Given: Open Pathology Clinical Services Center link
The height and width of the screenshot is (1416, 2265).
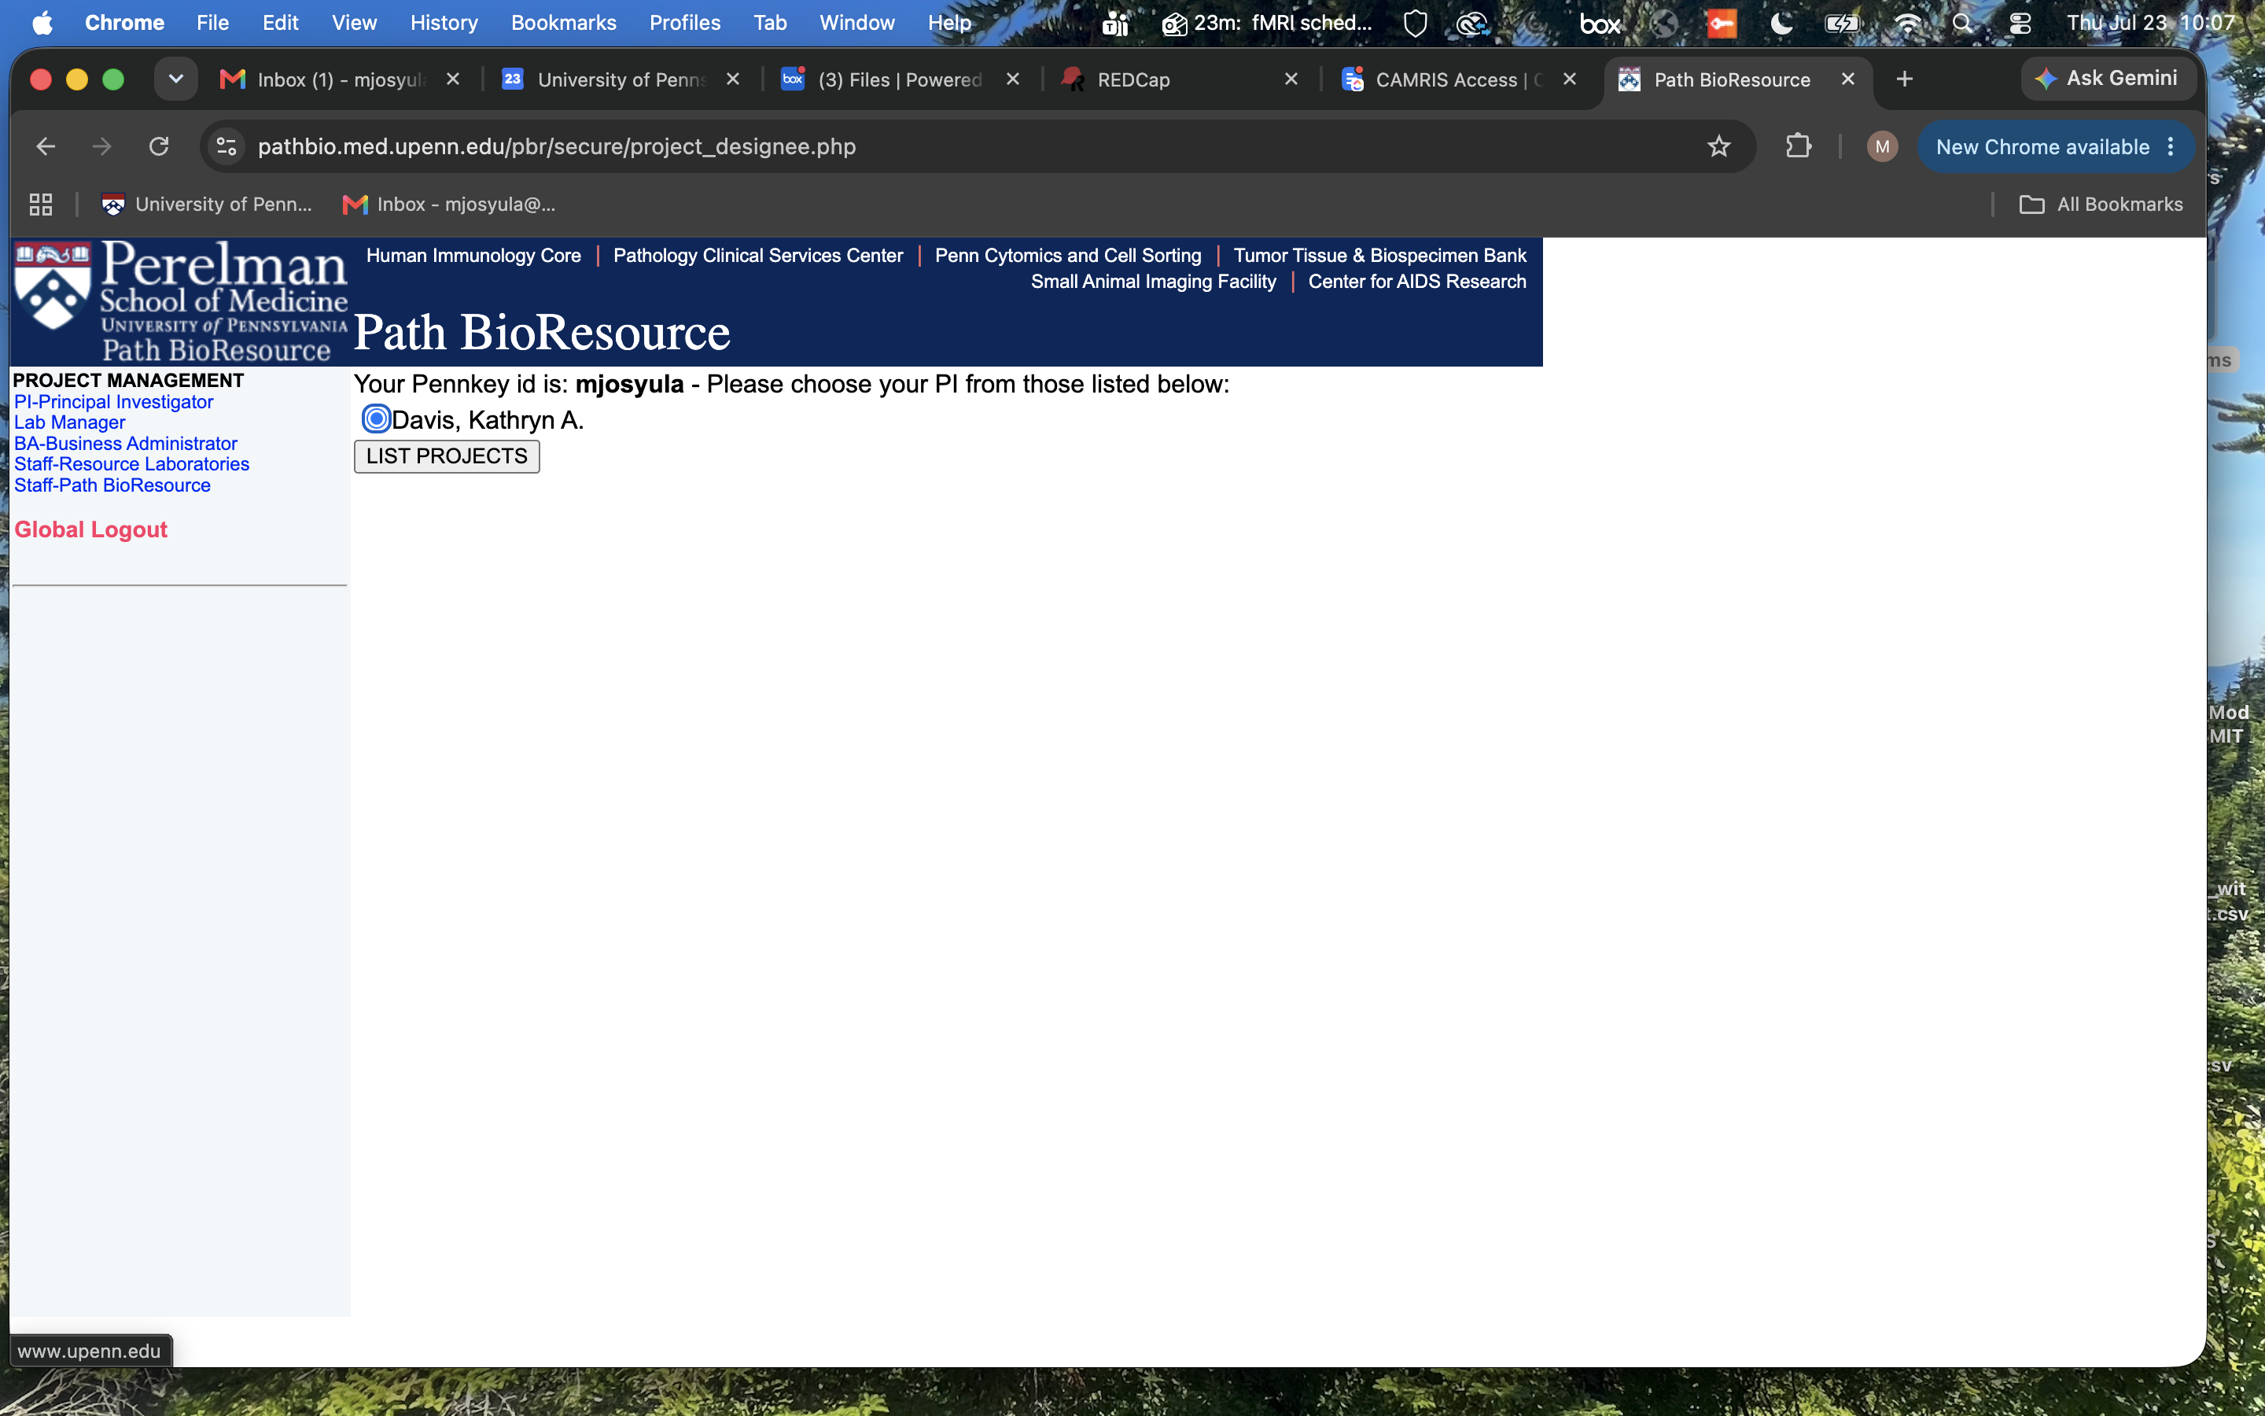Looking at the screenshot, I should click(758, 256).
